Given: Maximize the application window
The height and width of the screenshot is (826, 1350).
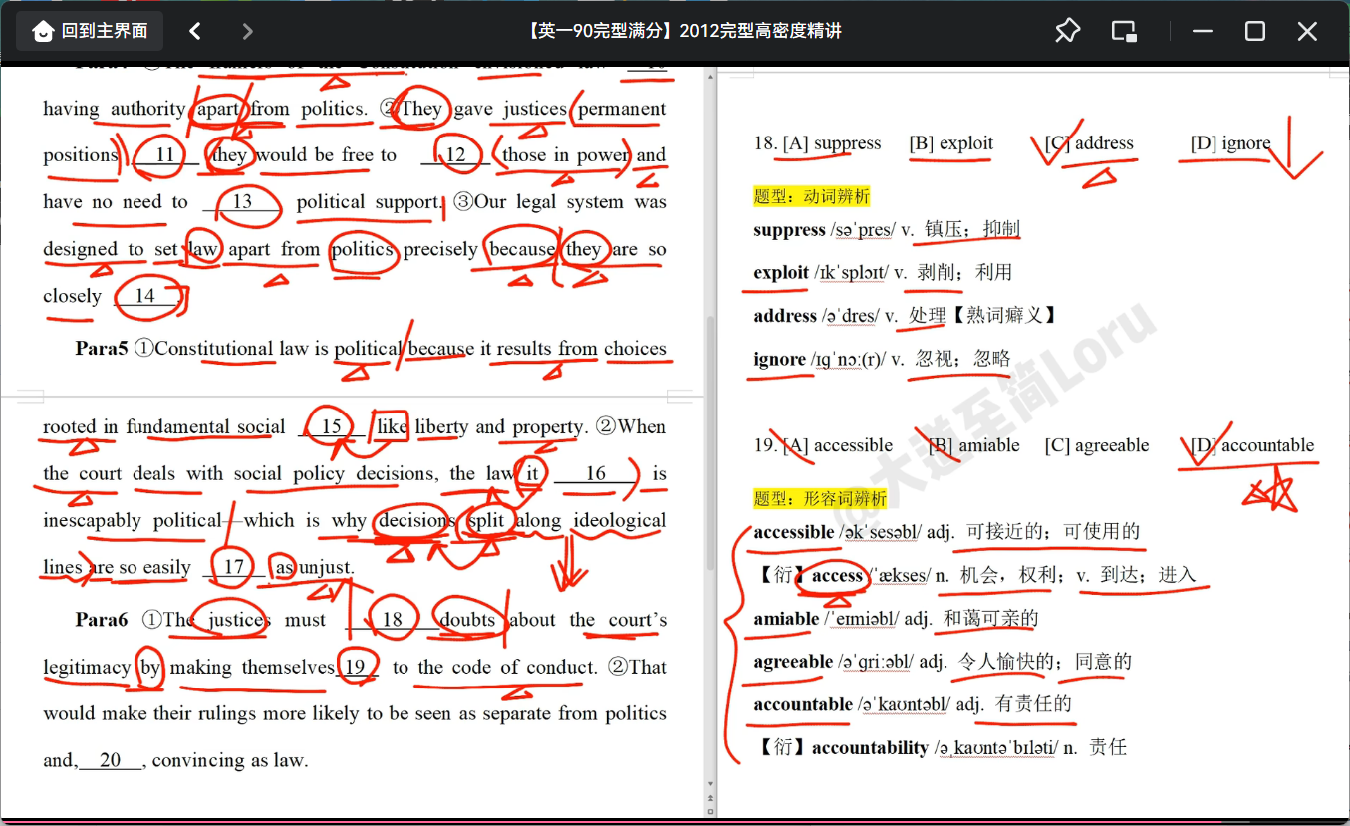Looking at the screenshot, I should tap(1254, 31).
